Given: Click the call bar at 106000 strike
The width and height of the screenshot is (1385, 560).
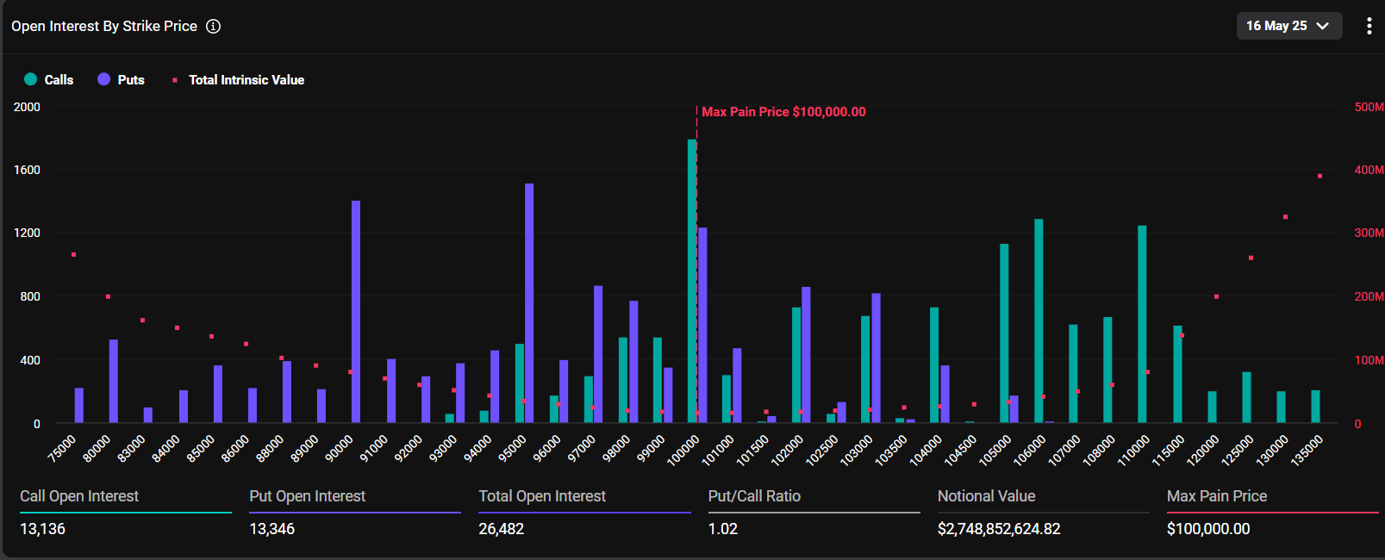Looking at the screenshot, I should (1039, 320).
